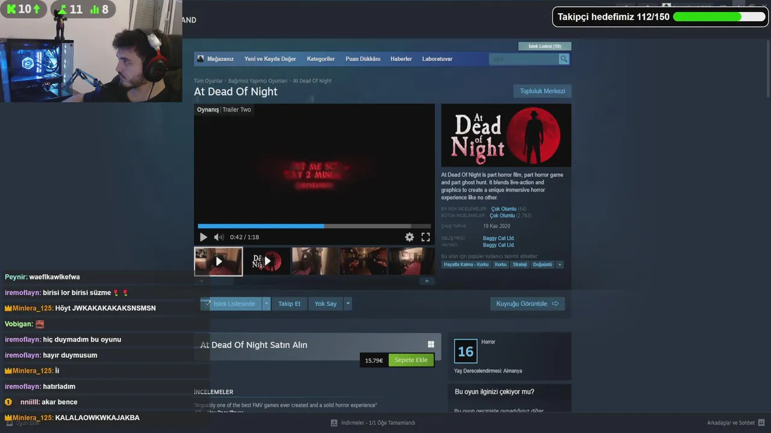Open the Haberler tab

point(401,59)
